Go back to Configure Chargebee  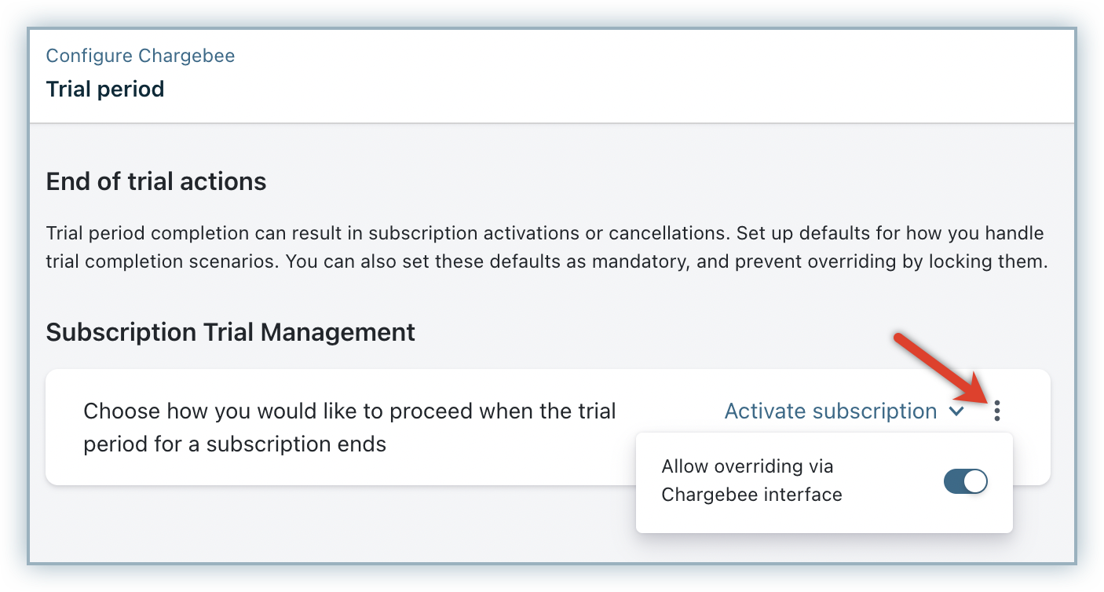click(x=141, y=56)
